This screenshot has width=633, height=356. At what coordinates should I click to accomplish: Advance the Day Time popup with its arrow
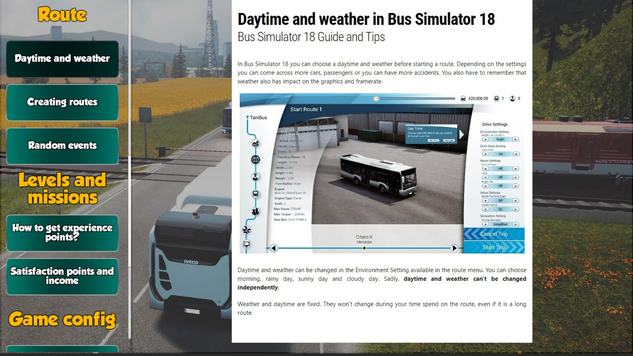pyautogui.click(x=461, y=133)
